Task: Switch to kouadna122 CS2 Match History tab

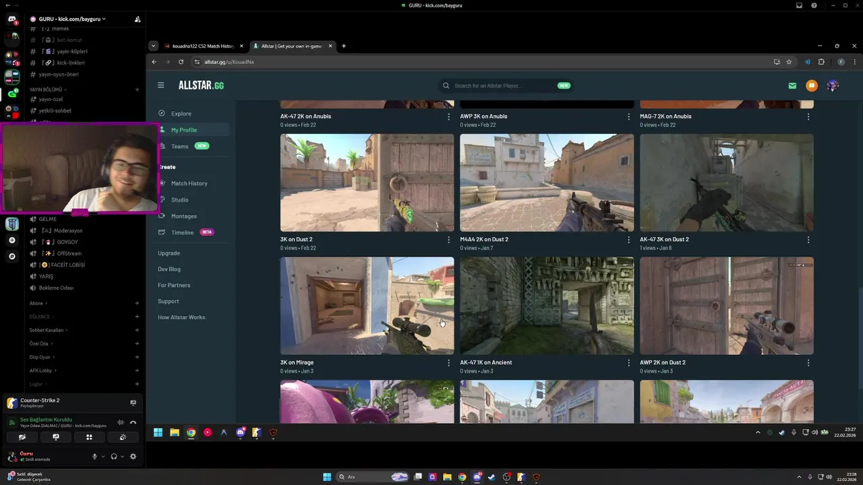Action: point(202,46)
